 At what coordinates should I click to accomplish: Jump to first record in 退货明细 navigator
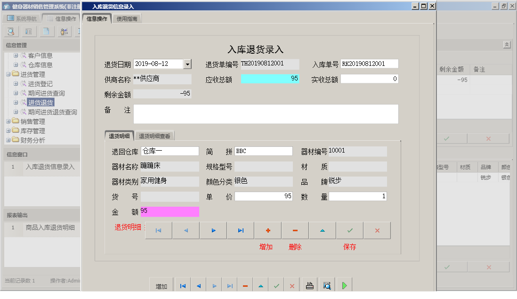coord(158,230)
